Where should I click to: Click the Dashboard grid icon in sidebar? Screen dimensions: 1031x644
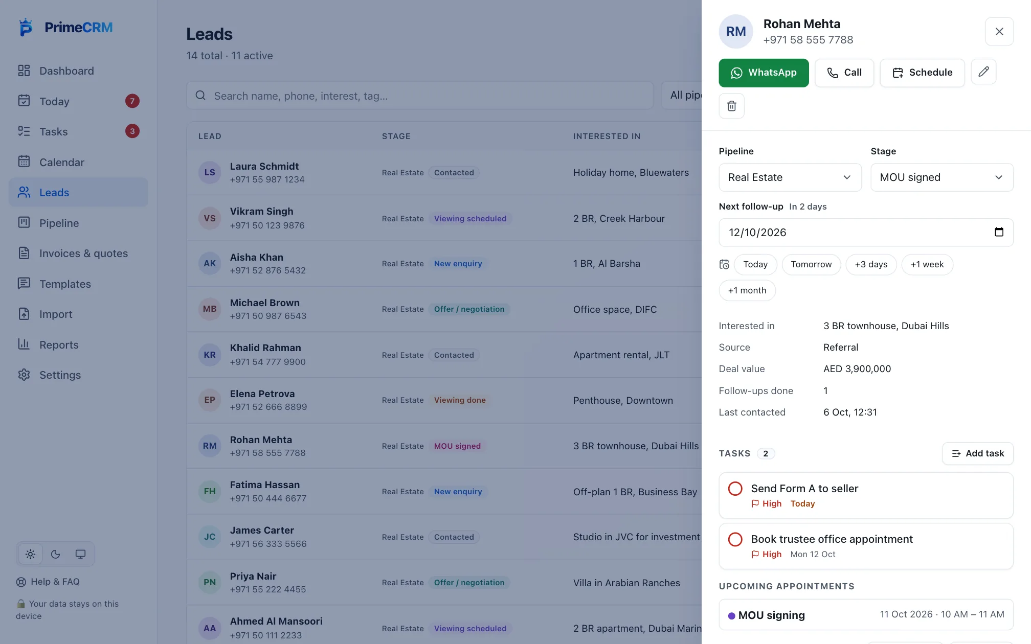pyautogui.click(x=24, y=71)
